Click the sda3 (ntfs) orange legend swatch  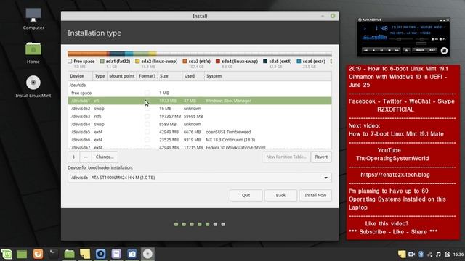(x=185, y=61)
